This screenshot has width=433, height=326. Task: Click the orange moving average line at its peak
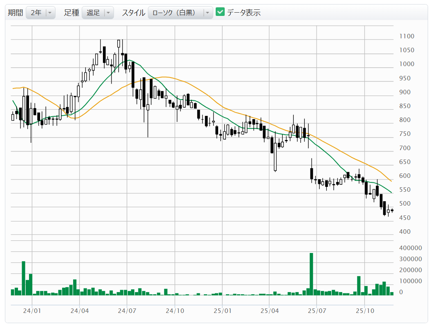click(x=164, y=77)
